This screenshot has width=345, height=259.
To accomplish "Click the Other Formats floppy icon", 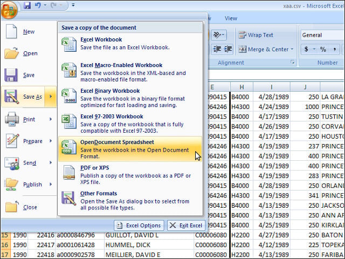I will pyautogui.click(x=69, y=198).
